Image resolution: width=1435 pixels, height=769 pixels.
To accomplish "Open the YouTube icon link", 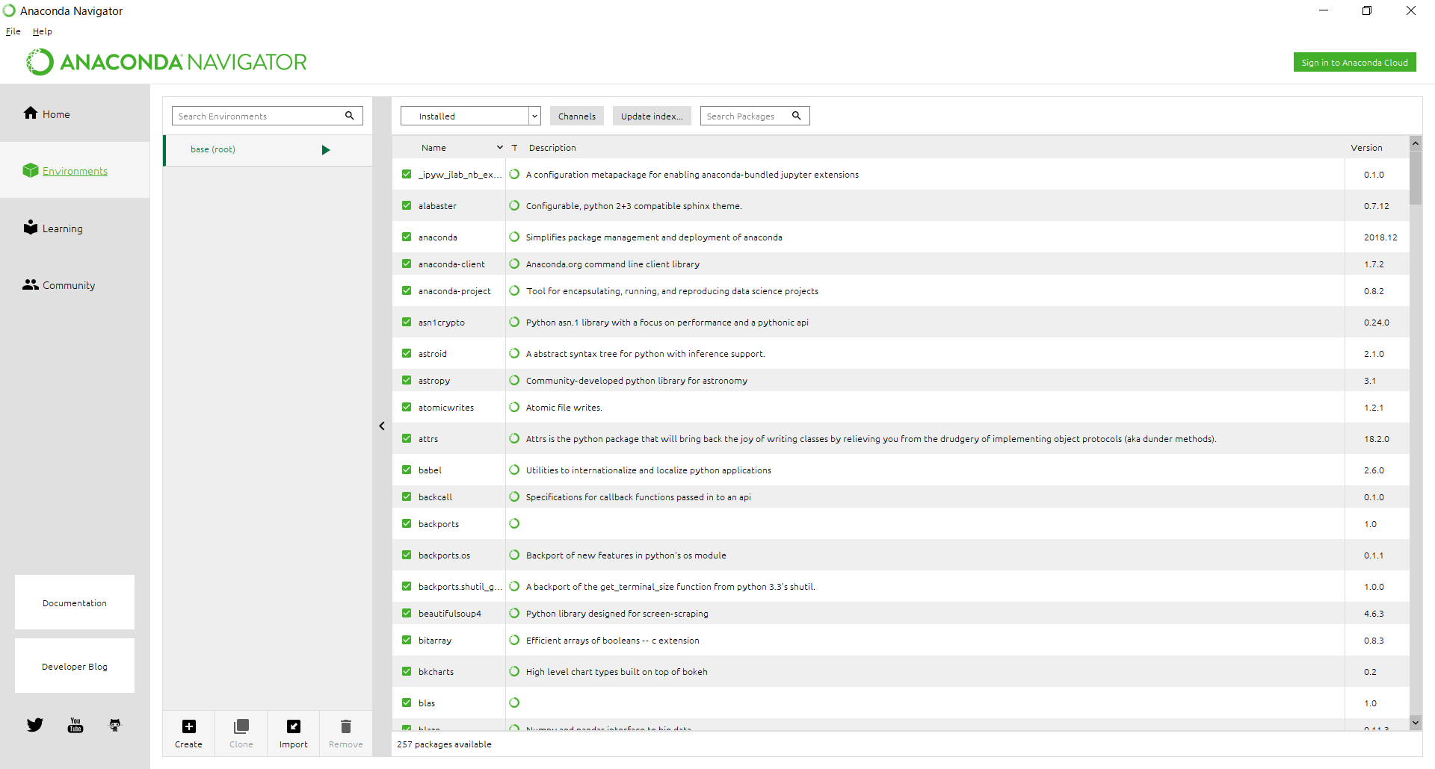I will (x=75, y=725).
